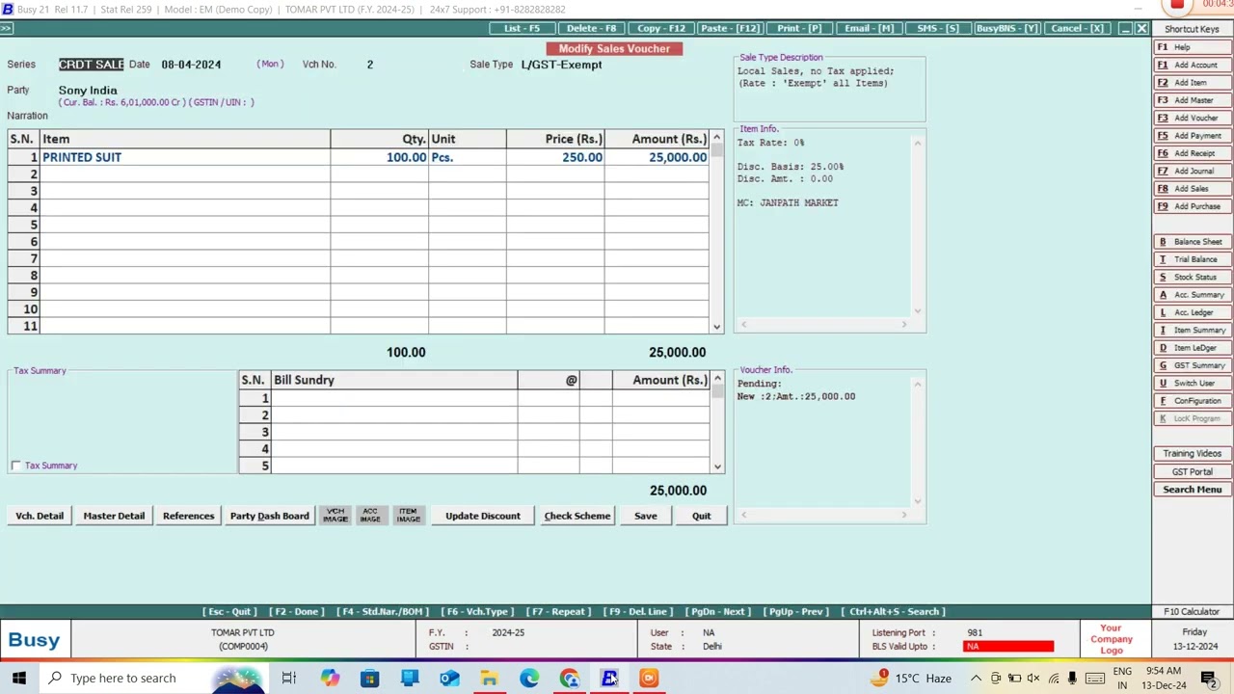Open the Vch Image button
Image resolution: width=1234 pixels, height=694 pixels.
335,516
